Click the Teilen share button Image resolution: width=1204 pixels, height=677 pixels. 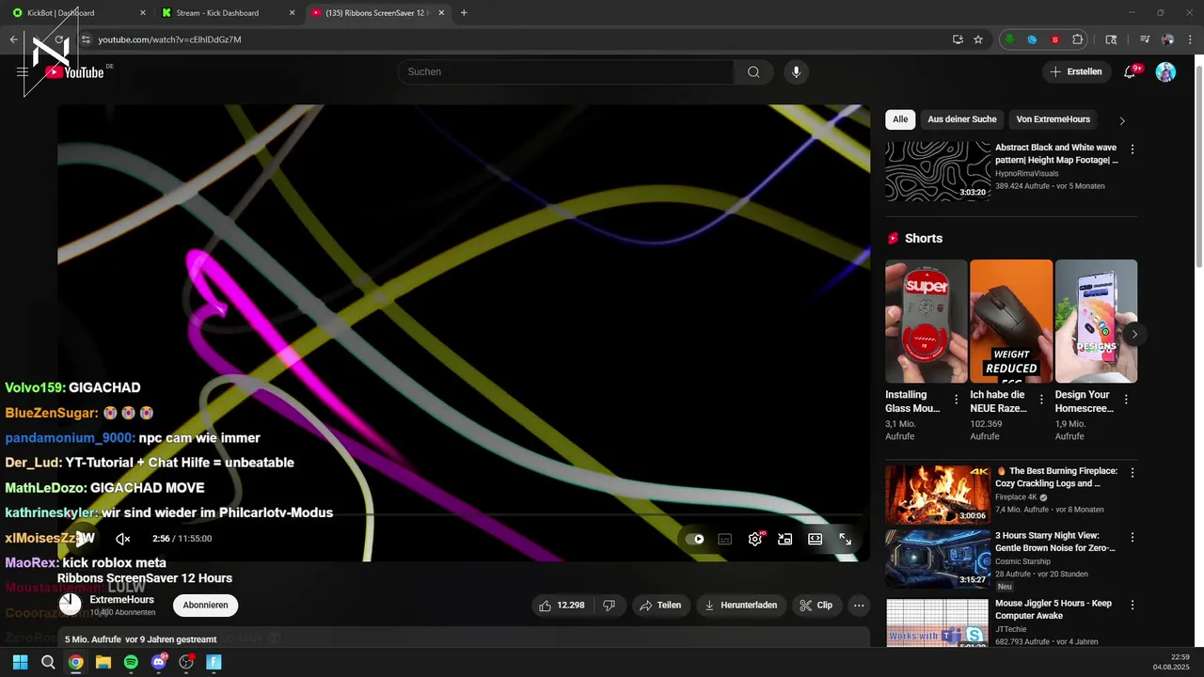point(660,606)
